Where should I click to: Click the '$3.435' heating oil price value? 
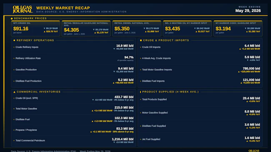173,29
